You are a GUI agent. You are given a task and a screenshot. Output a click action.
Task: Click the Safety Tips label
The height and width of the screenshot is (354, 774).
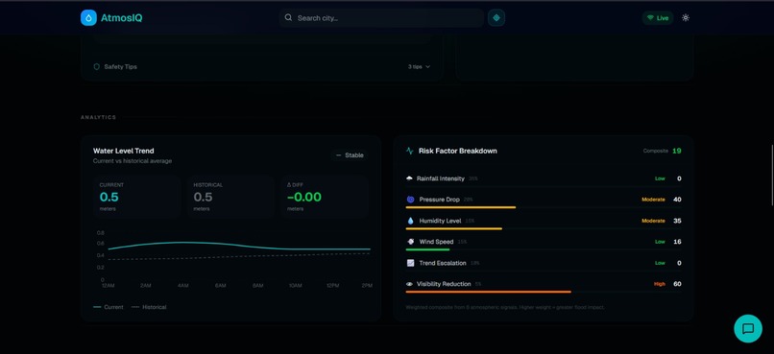tap(120, 66)
